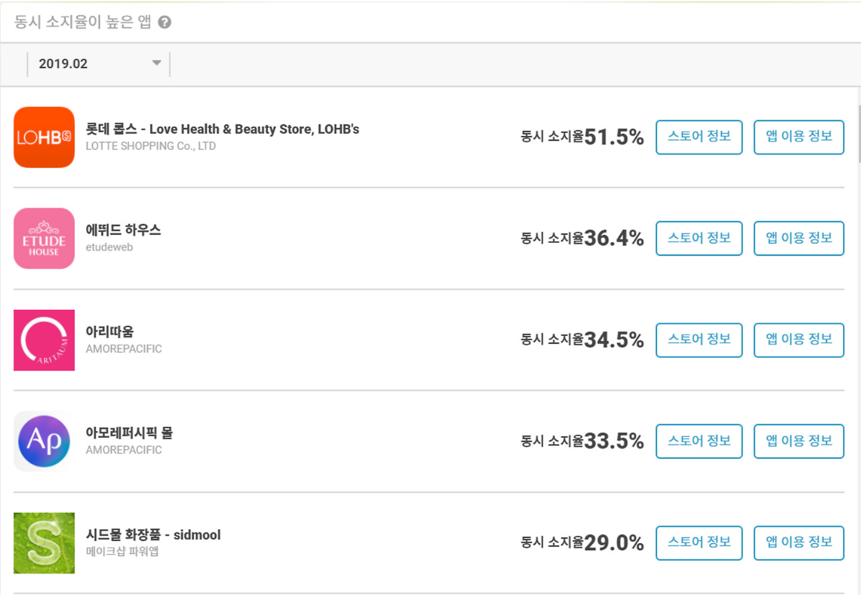Click the Aritaum app icon
861x595 pixels.
[x=44, y=340]
